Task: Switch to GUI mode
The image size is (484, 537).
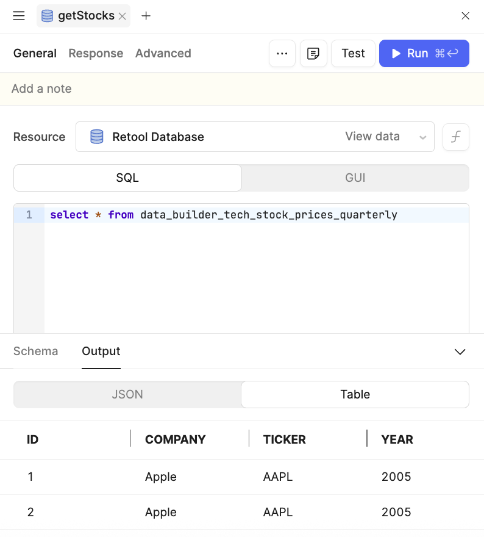Action: click(x=355, y=178)
